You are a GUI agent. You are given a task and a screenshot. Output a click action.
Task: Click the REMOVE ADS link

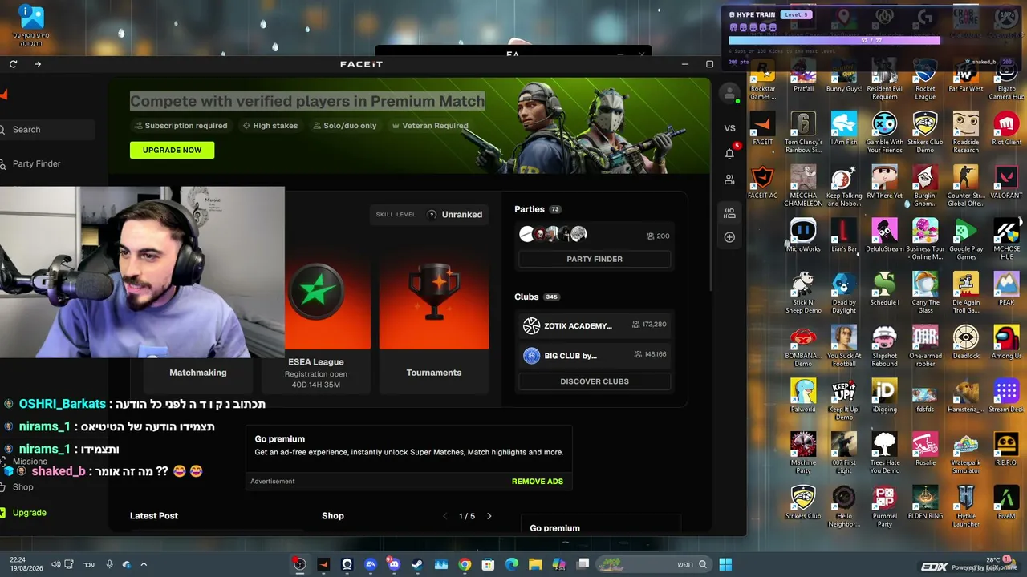point(538,482)
